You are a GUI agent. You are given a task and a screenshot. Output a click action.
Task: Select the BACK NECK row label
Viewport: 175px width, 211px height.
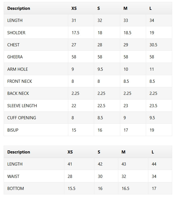(18, 93)
